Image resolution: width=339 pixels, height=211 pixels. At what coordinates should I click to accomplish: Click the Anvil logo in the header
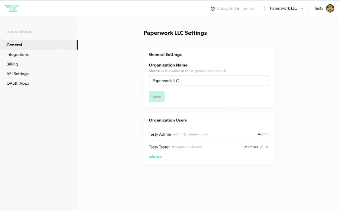12,8
